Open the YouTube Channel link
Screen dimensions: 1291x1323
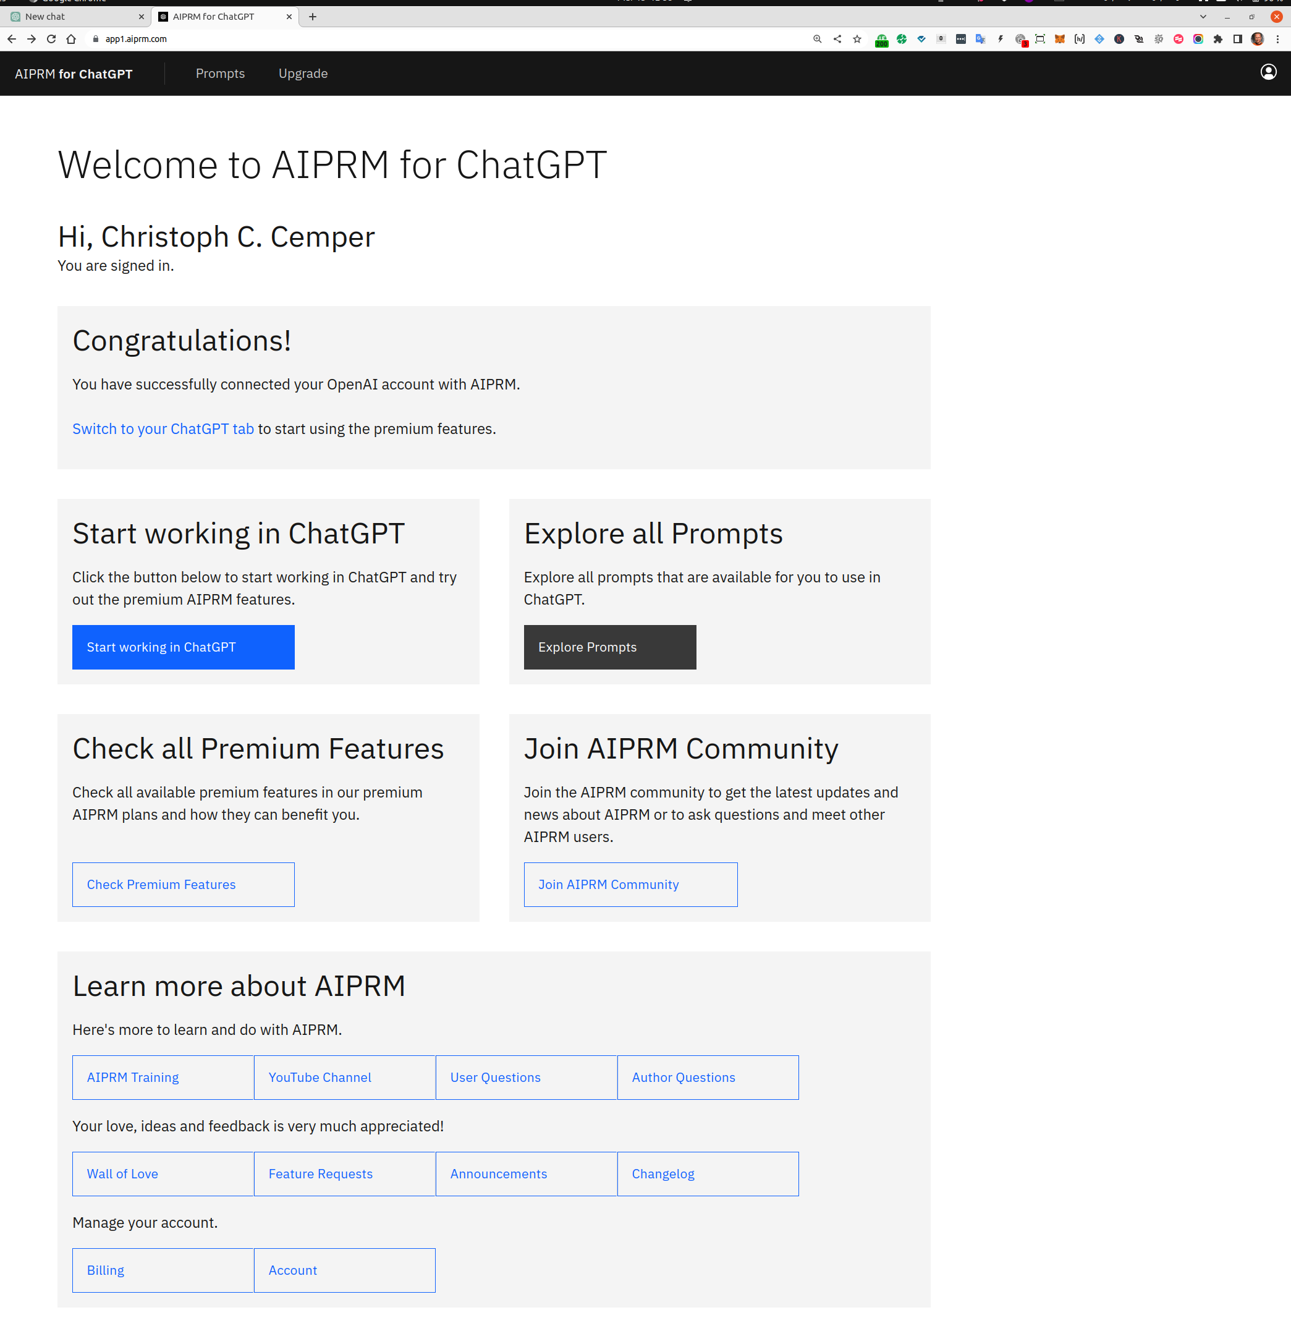[344, 1078]
